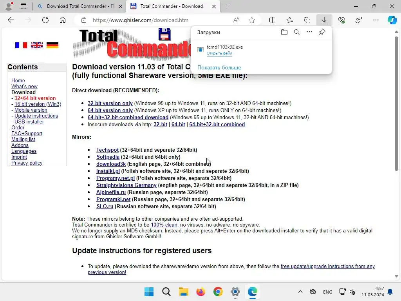Go back using the browser back arrow
This screenshot has height=301, width=401.
coord(11,20)
